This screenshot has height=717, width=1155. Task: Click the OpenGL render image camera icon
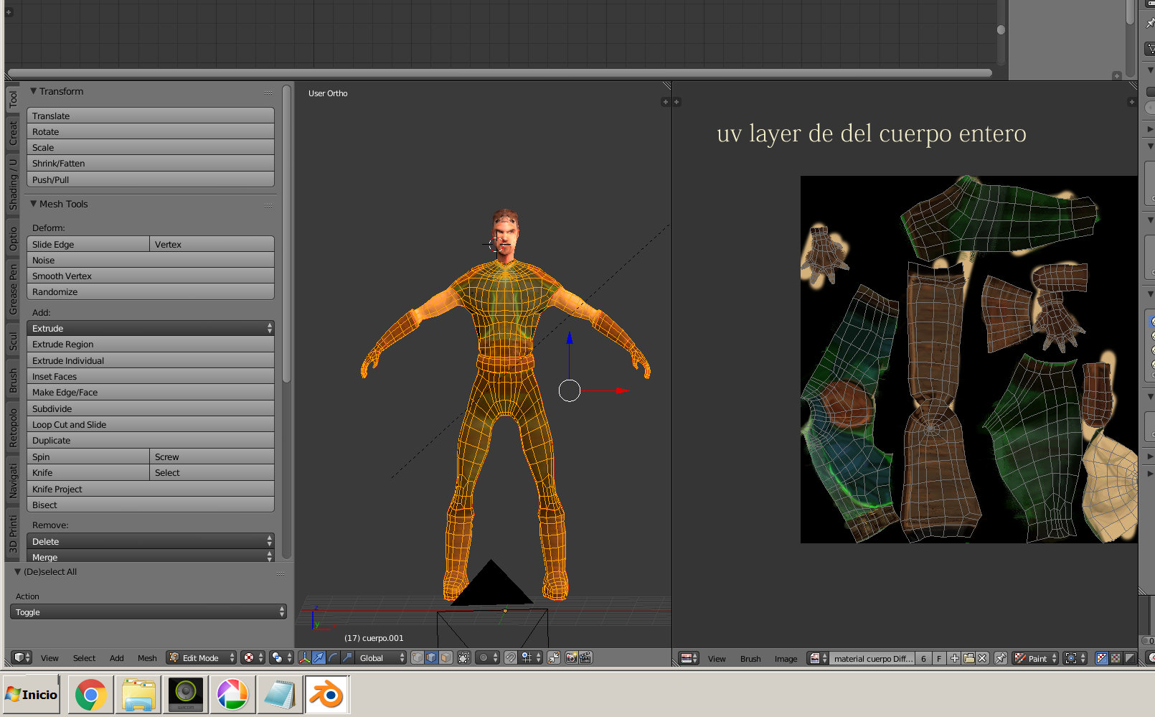coord(571,657)
